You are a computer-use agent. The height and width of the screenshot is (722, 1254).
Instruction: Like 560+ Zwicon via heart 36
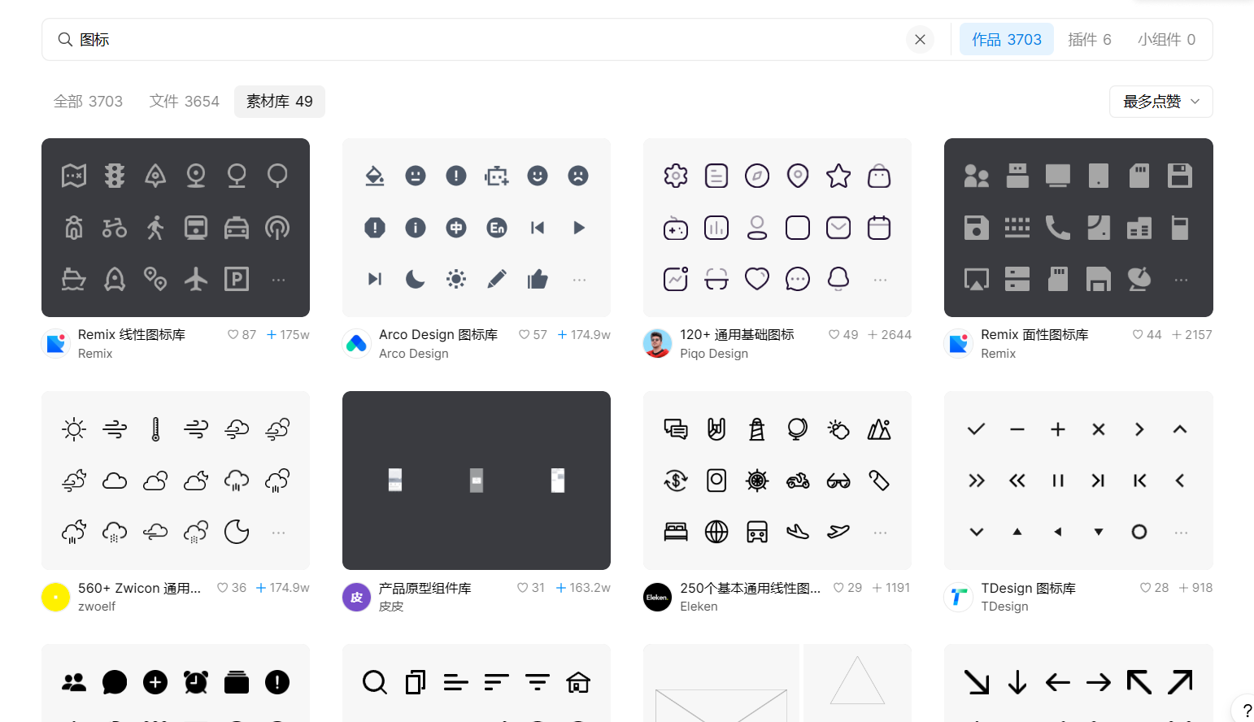tap(232, 588)
